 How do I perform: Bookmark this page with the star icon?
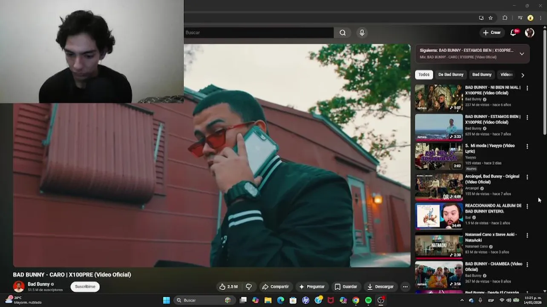(491, 18)
